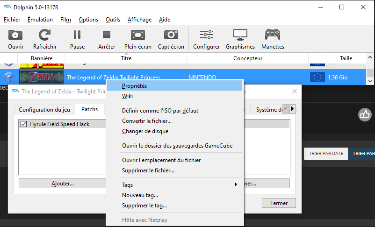Viewport: 375px width, 227px height.
Task: Open the Outils menu
Action: [x=113, y=20]
